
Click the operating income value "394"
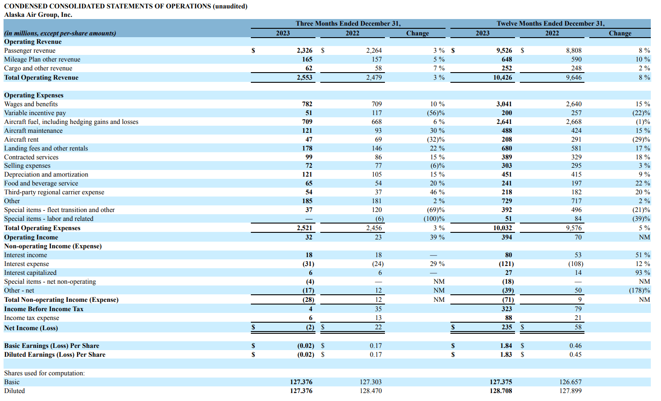pos(507,237)
